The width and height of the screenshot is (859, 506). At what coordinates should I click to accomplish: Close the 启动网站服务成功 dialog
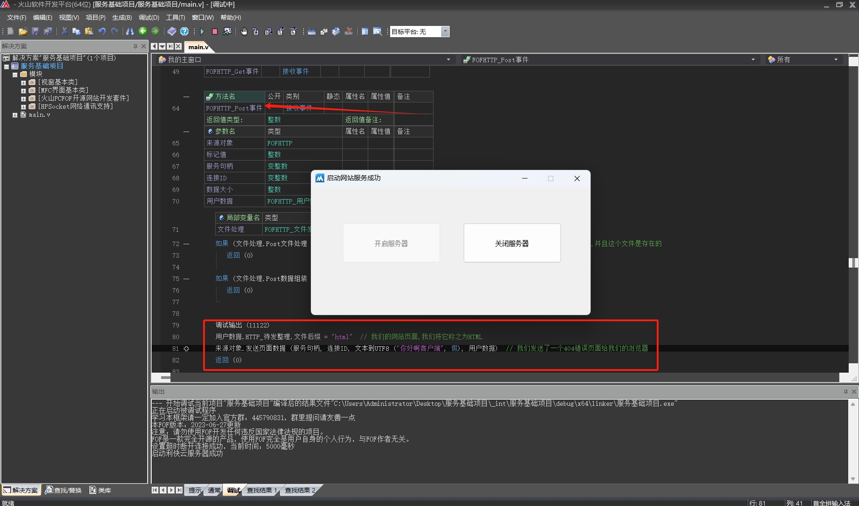(x=577, y=179)
